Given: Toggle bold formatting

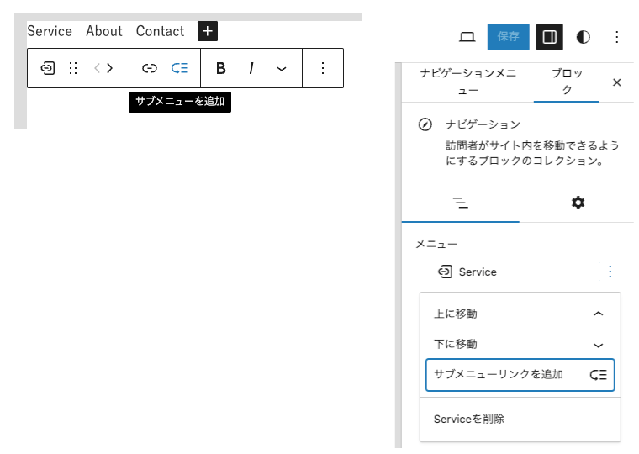Looking at the screenshot, I should point(220,68).
